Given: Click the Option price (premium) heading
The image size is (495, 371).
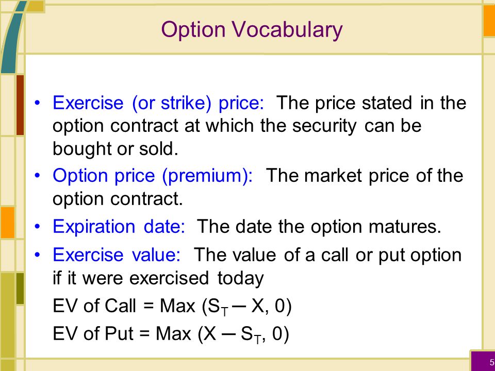Looking at the screenshot, I should (x=153, y=176).
